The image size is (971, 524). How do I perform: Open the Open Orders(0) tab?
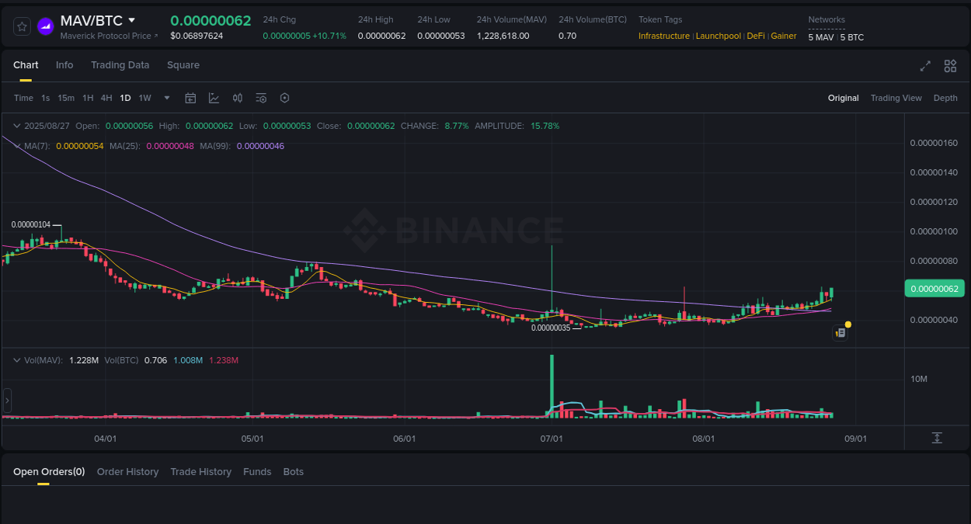(x=49, y=472)
